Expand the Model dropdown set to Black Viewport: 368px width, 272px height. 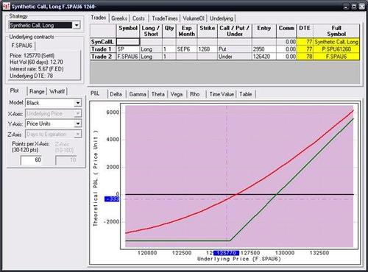coord(78,103)
